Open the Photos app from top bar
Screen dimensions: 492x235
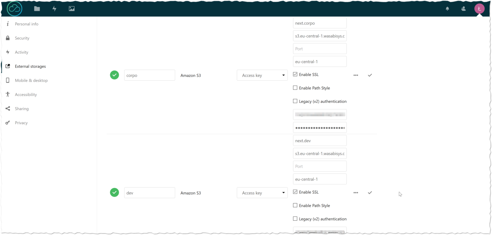coord(71,9)
